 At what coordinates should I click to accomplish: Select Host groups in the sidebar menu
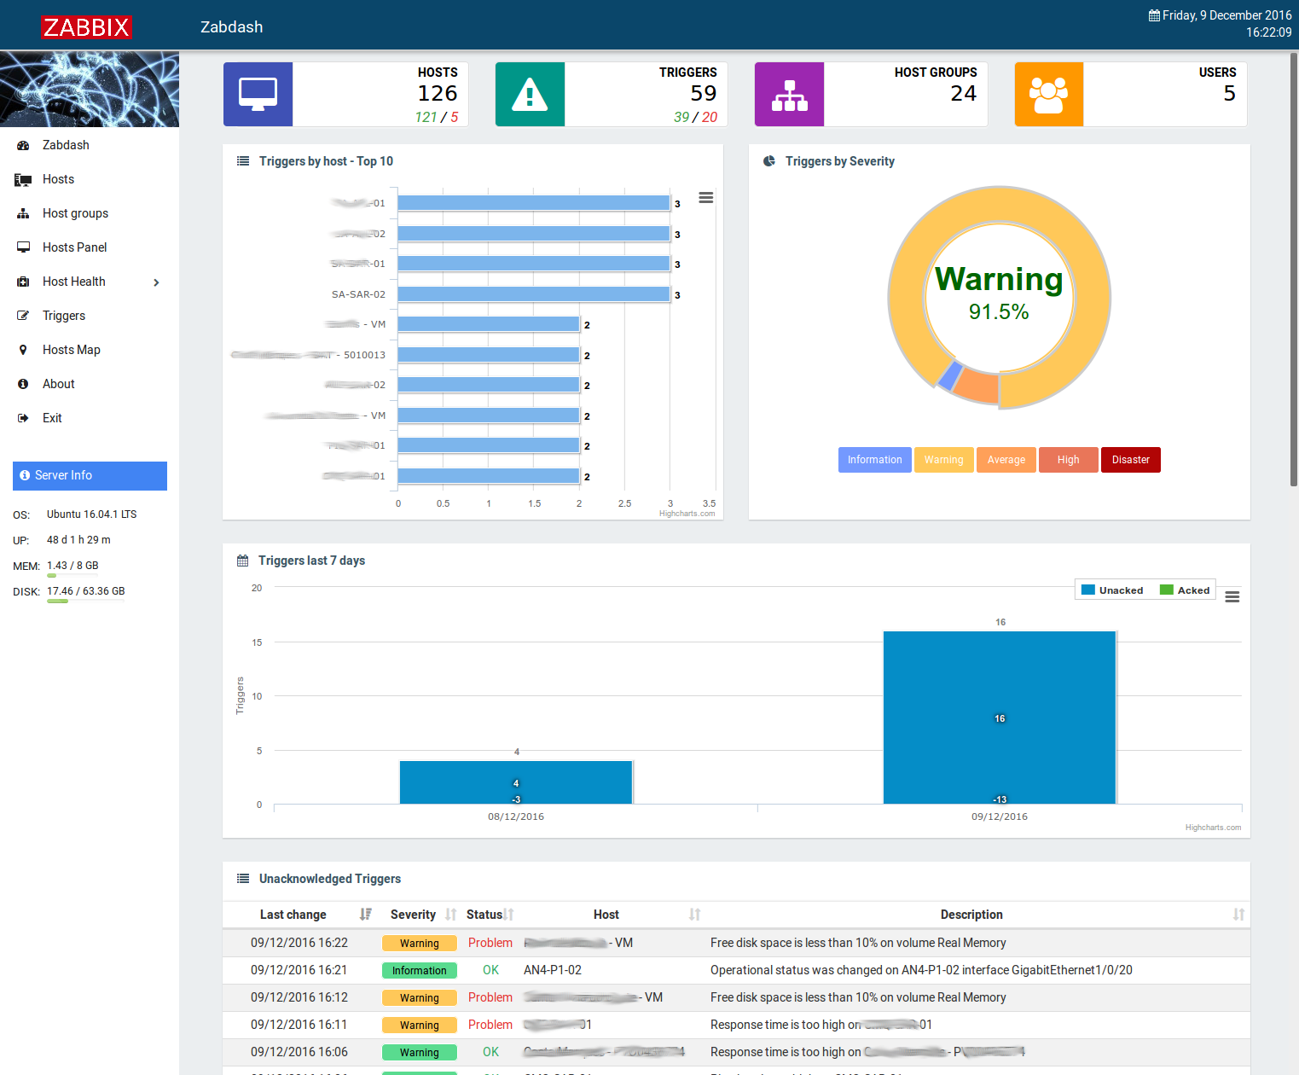(75, 213)
